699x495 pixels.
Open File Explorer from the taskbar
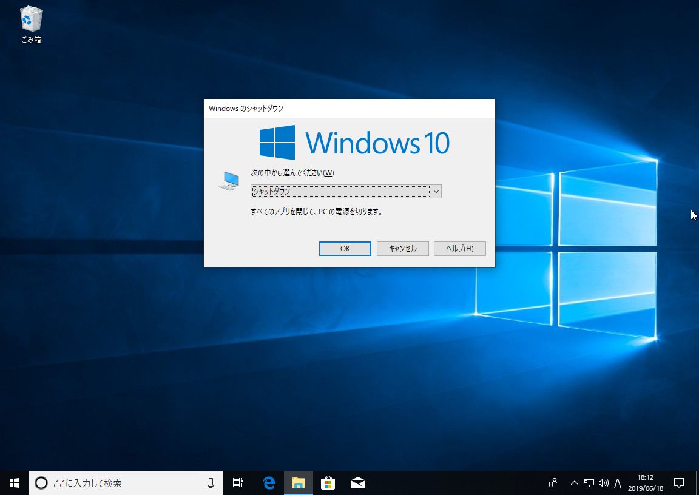[298, 483]
